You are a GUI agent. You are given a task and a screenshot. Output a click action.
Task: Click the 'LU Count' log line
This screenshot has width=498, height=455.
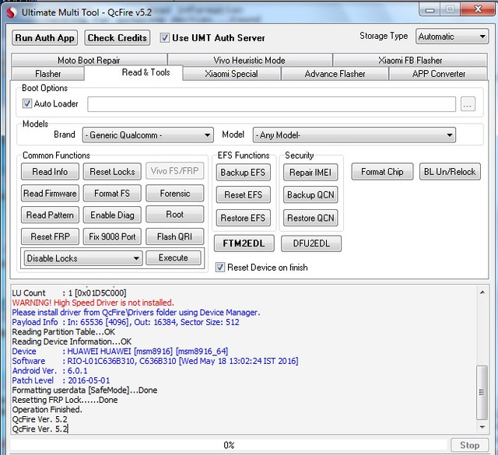69,292
